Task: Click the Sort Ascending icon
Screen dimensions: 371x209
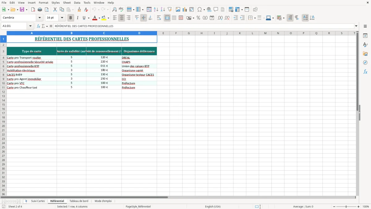Action: (x=156, y=10)
